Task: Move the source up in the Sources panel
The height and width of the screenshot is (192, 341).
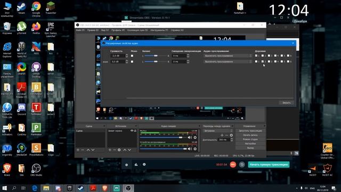Action: (125, 150)
